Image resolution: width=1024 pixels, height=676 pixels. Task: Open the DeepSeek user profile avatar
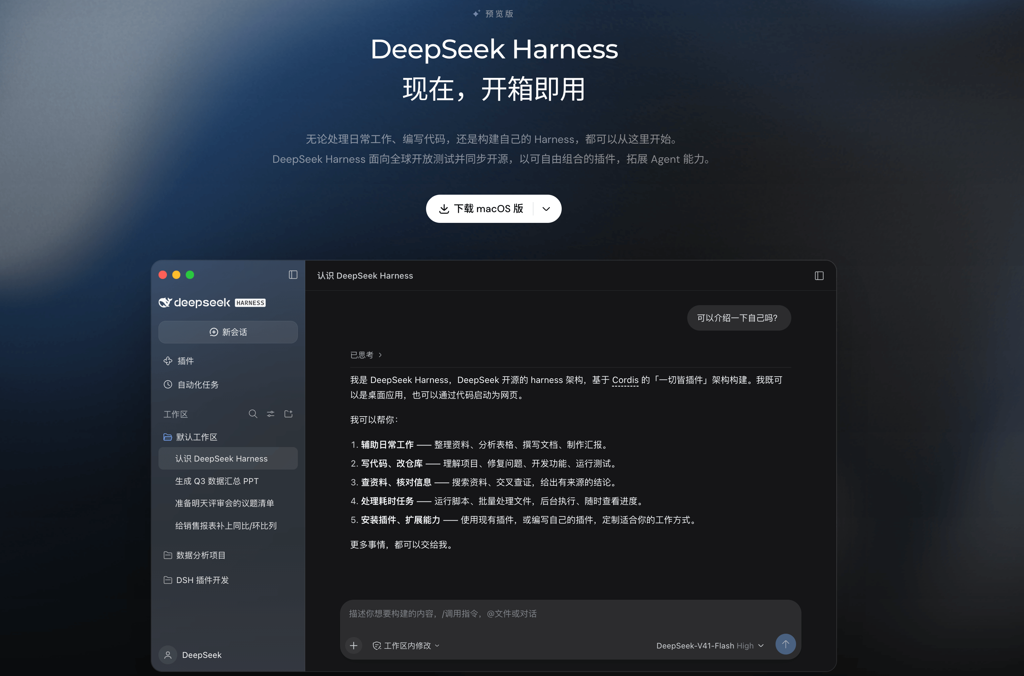point(168,655)
